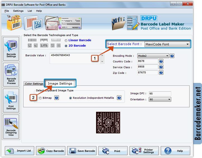Switch to Image Settings tab
Image resolution: width=202 pixels, height=158 pixels.
(60, 83)
